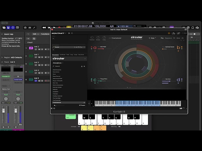Click the Stereo Out output button
This screenshot has height=151, width=202.
point(6,89)
